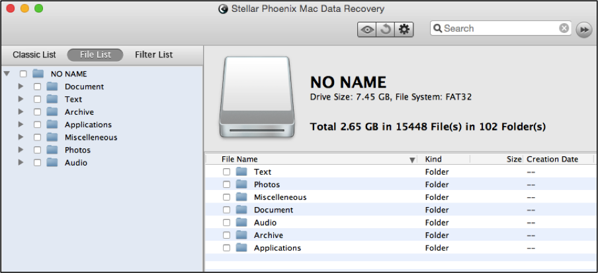Click the Text folder icon in the tree
This screenshot has height=273, width=598.
[52, 99]
